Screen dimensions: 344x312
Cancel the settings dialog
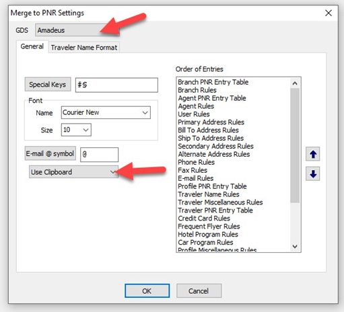(x=199, y=291)
